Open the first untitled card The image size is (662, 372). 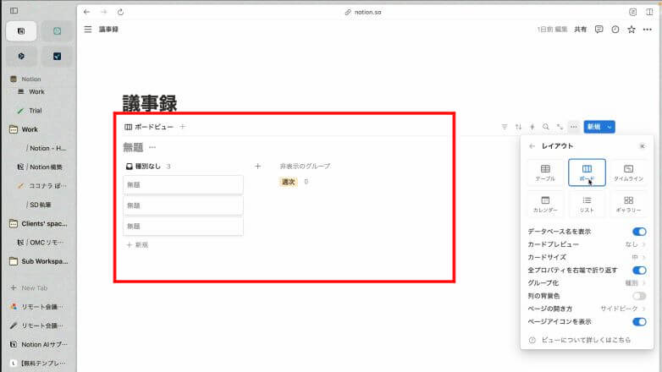183,185
